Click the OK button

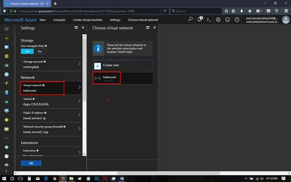pyautogui.click(x=31, y=163)
